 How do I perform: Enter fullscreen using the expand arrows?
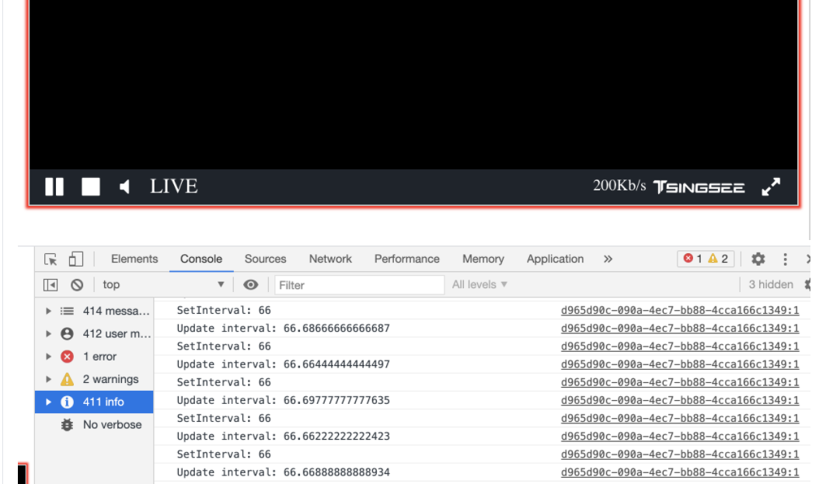point(771,186)
